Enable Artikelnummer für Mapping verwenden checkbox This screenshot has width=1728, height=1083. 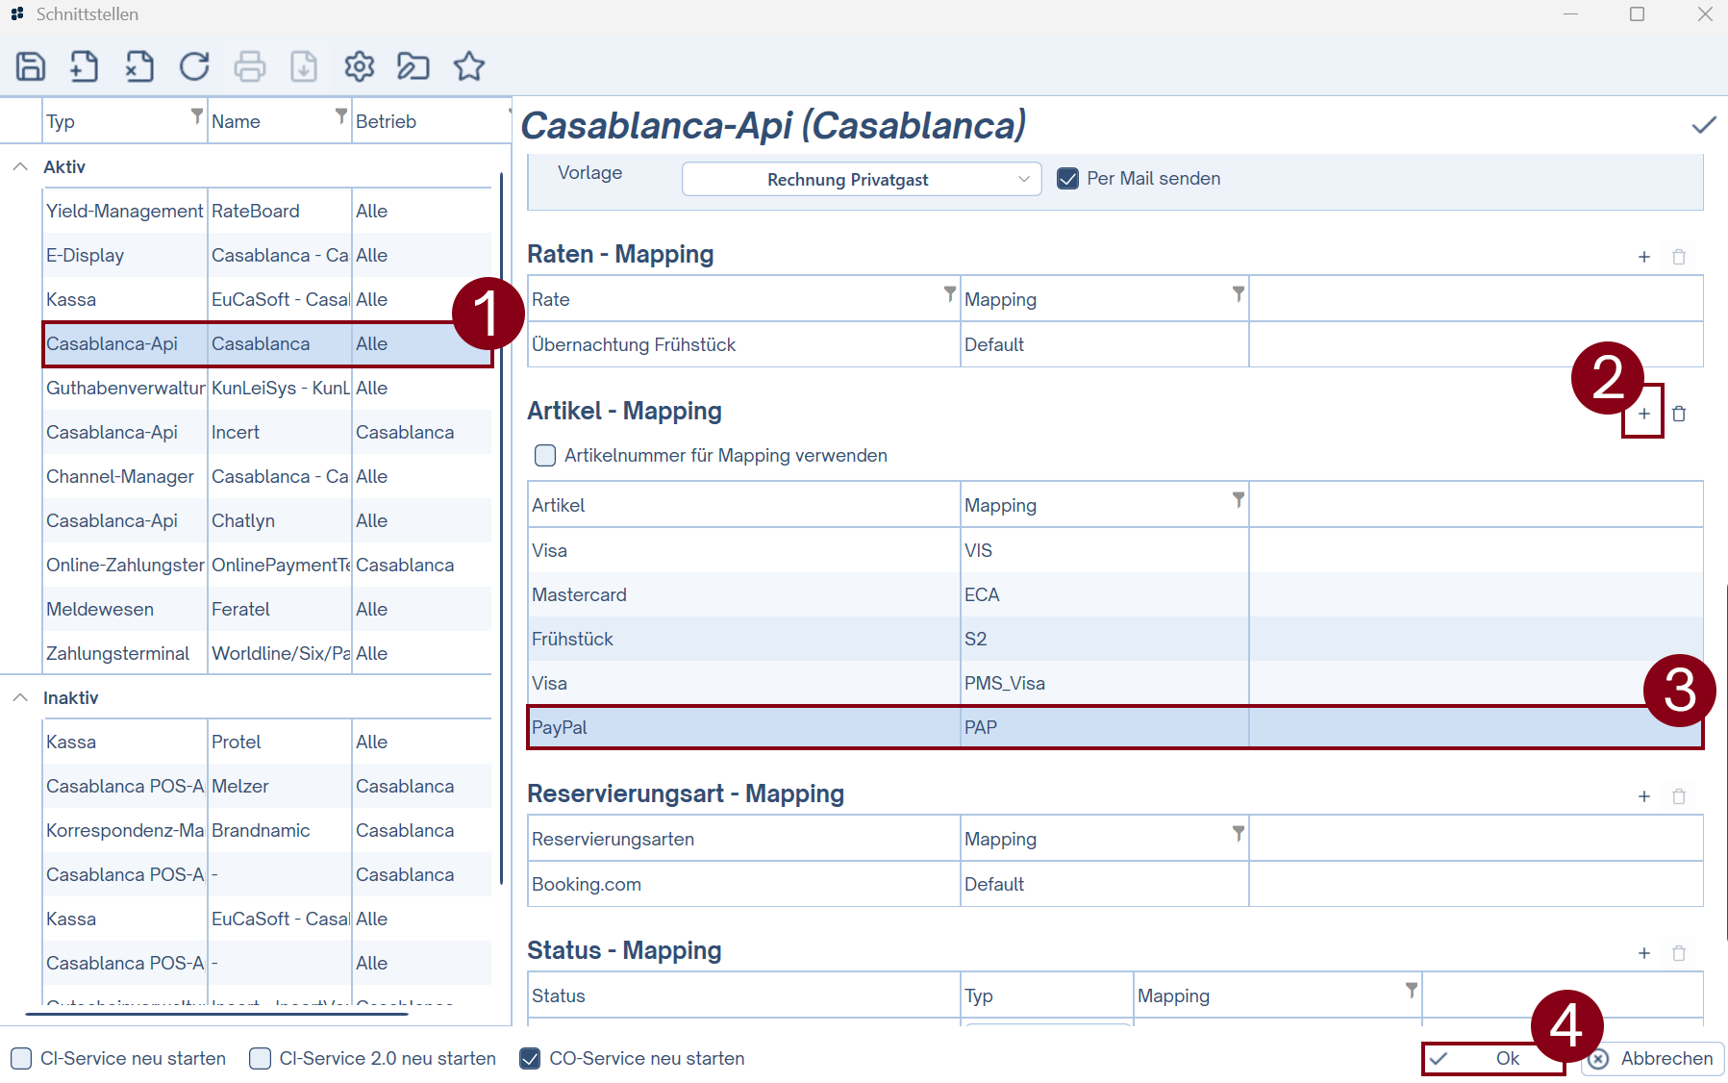pos(545,455)
